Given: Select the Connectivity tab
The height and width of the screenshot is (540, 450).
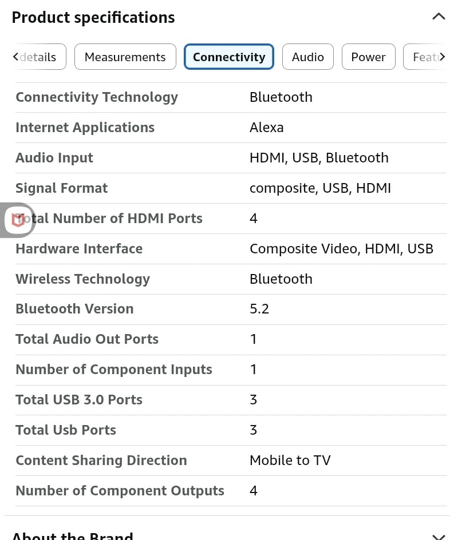Looking at the screenshot, I should [228, 57].
